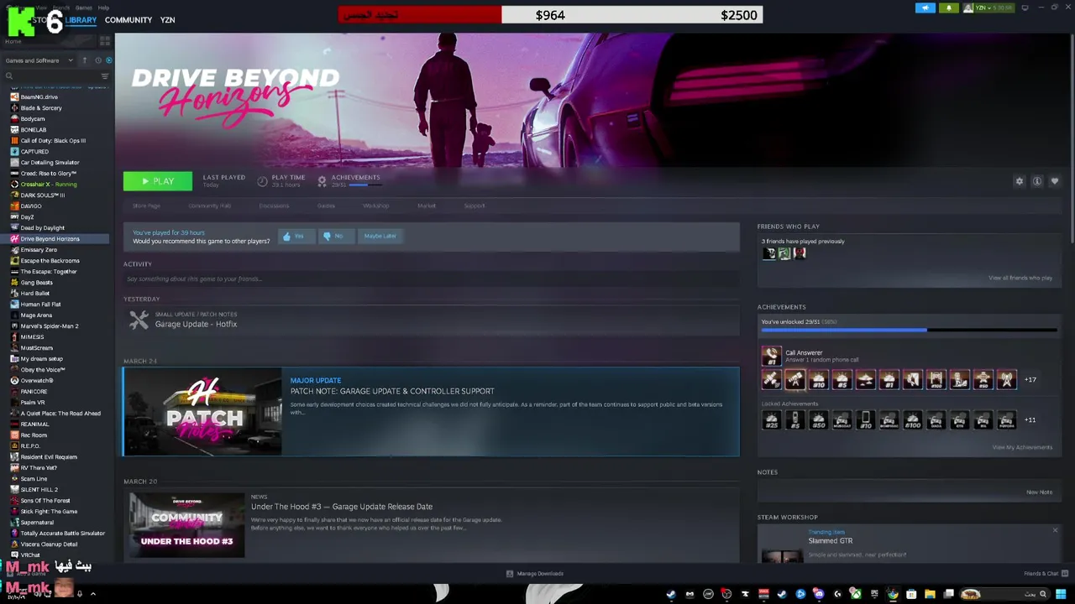
Task: Open the Guides tab
Action: pos(326,206)
